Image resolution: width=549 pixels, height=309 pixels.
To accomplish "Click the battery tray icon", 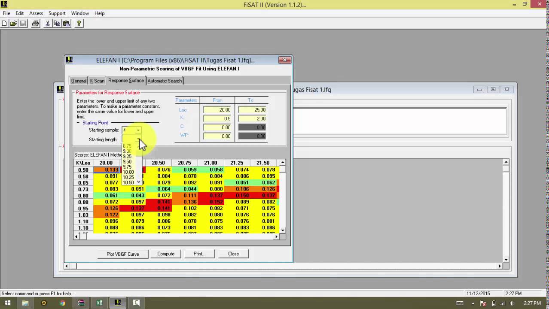I will pyautogui.click(x=493, y=303).
